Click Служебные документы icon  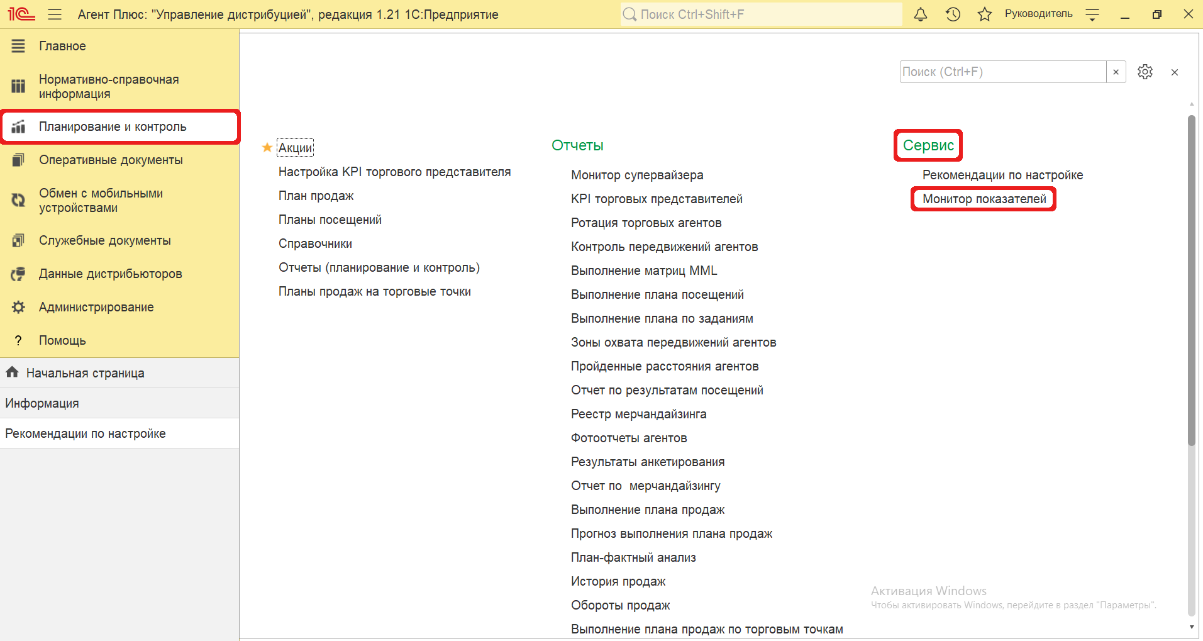[18, 240]
